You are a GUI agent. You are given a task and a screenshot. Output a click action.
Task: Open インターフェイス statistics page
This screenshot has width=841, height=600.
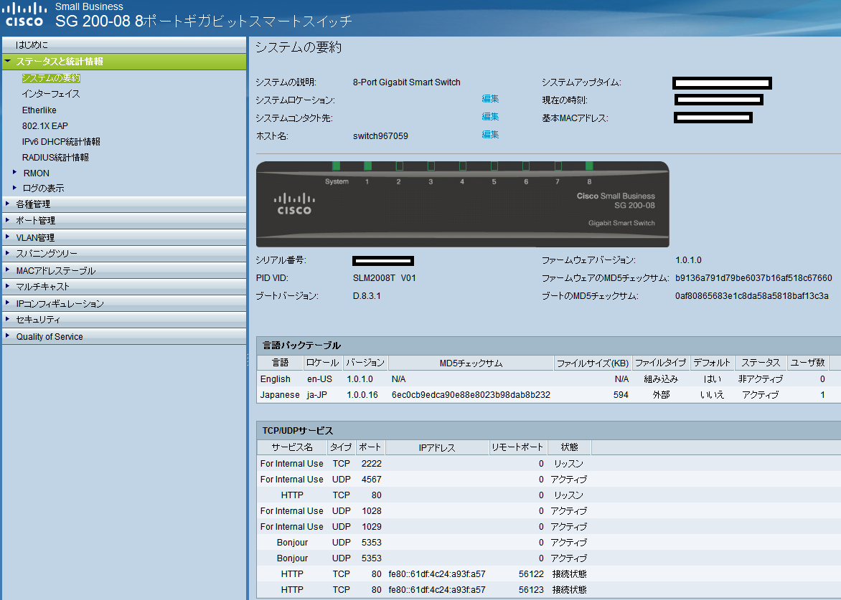coord(51,94)
